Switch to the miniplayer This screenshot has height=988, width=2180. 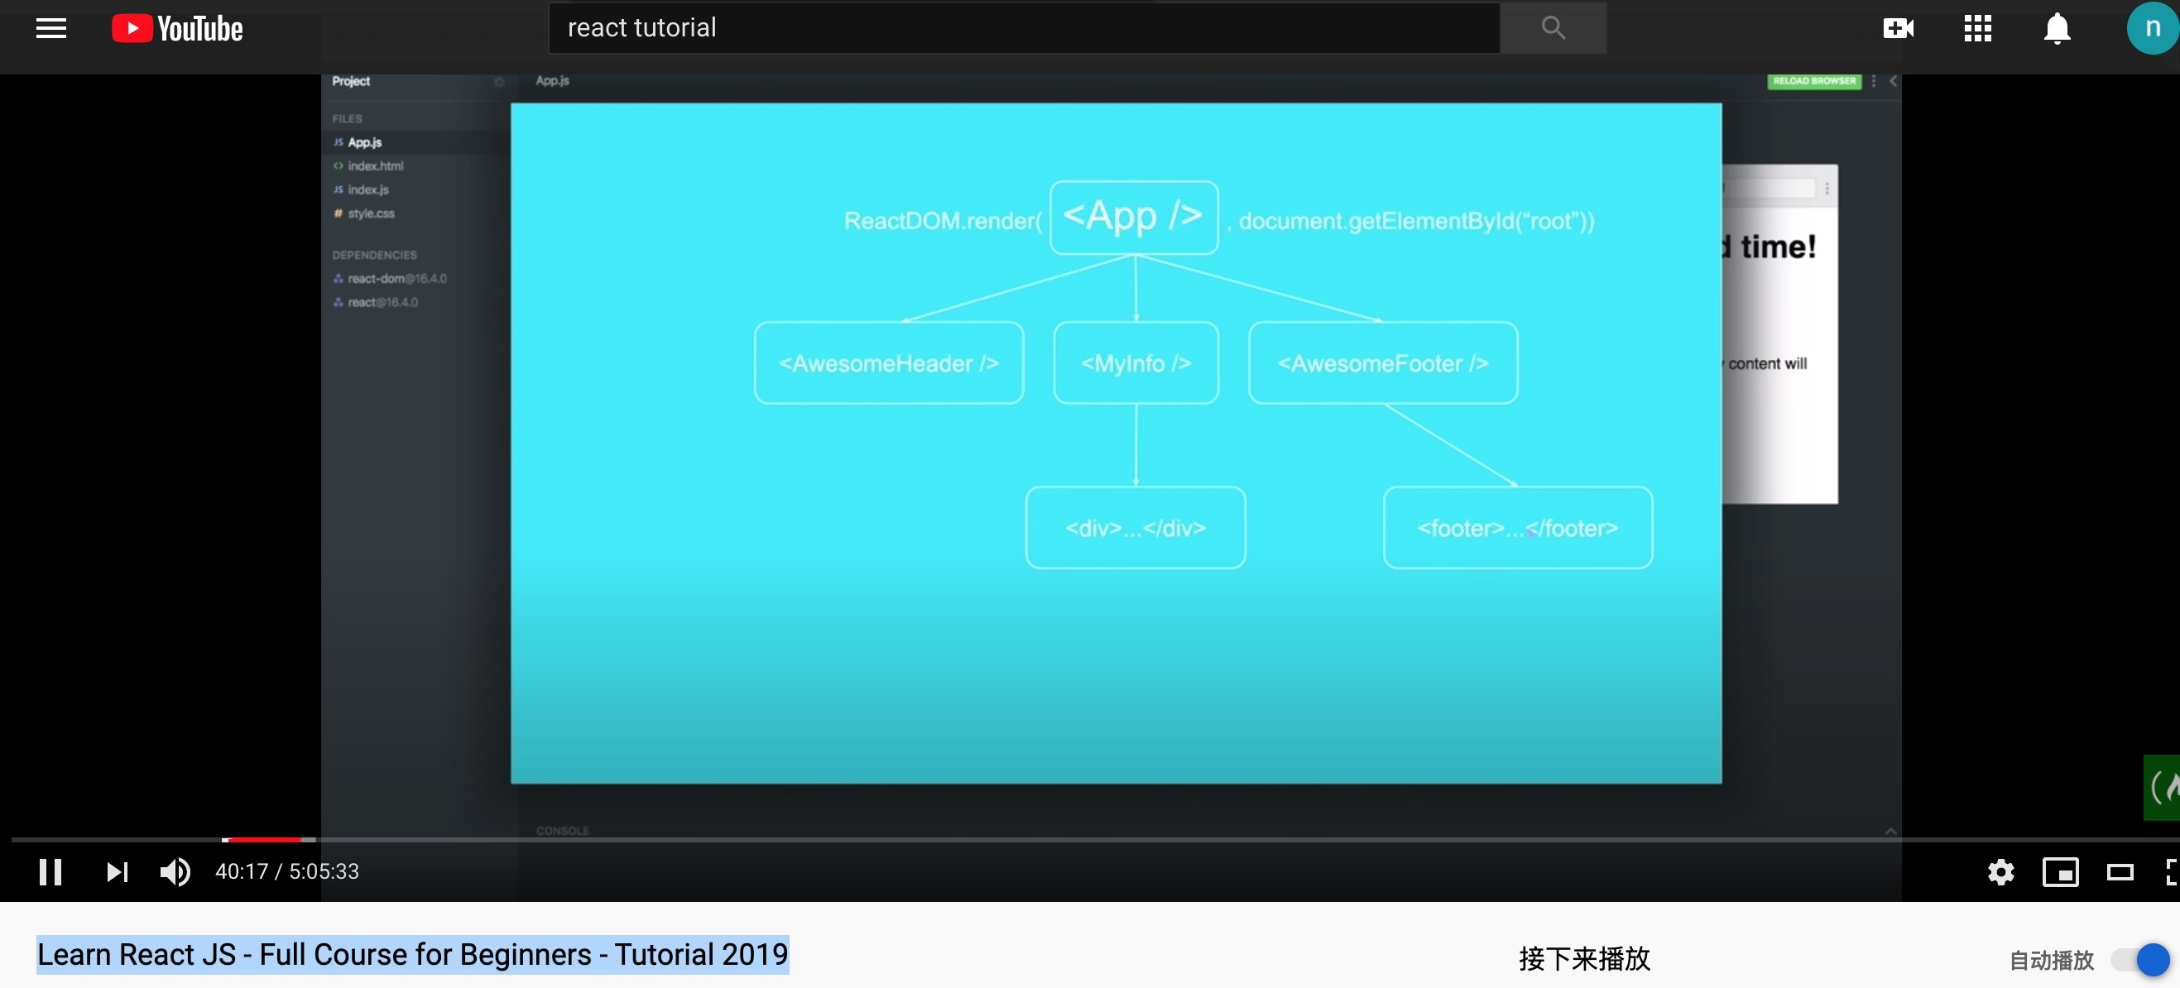pos(2060,871)
